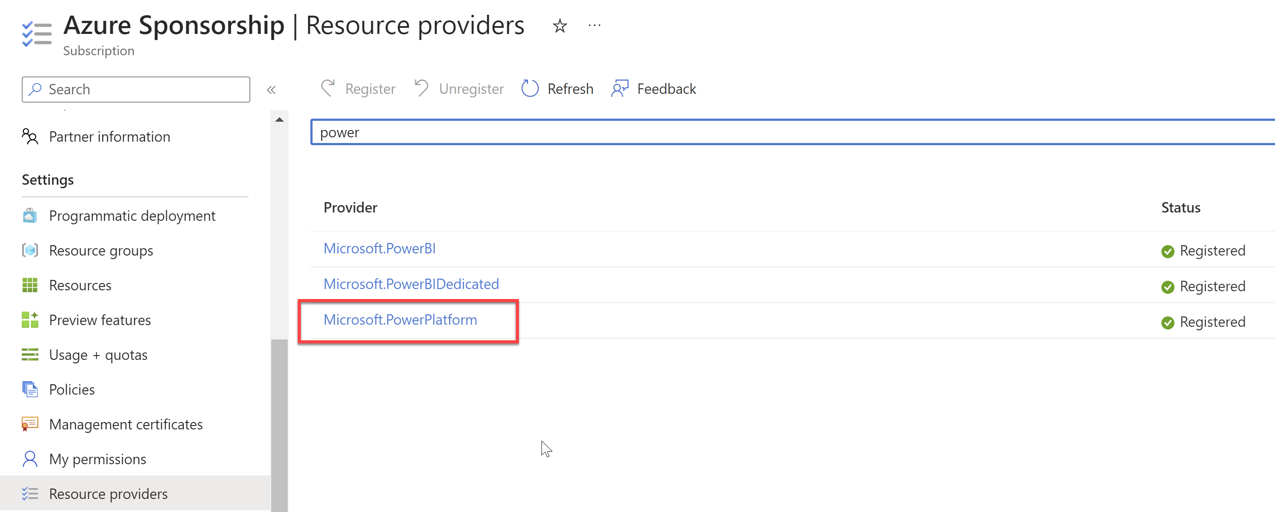Click the Refresh icon on the toolbar
The image size is (1275, 512).
tap(530, 89)
